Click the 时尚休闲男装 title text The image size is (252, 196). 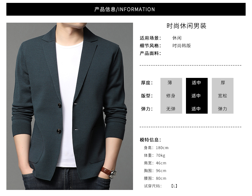pos(186,26)
